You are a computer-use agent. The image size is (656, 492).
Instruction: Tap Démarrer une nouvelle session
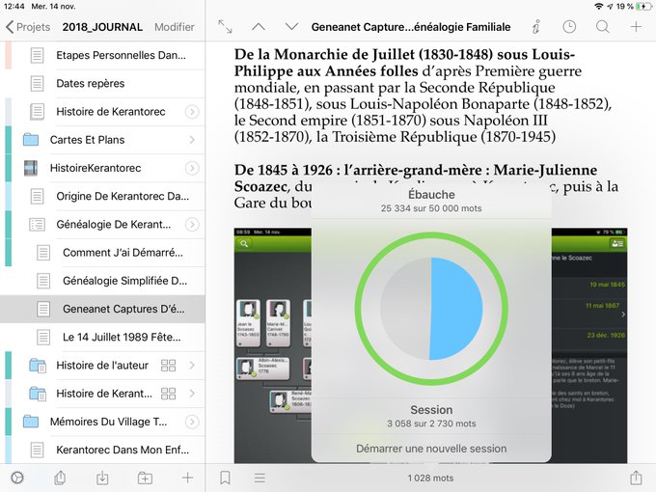(431, 449)
